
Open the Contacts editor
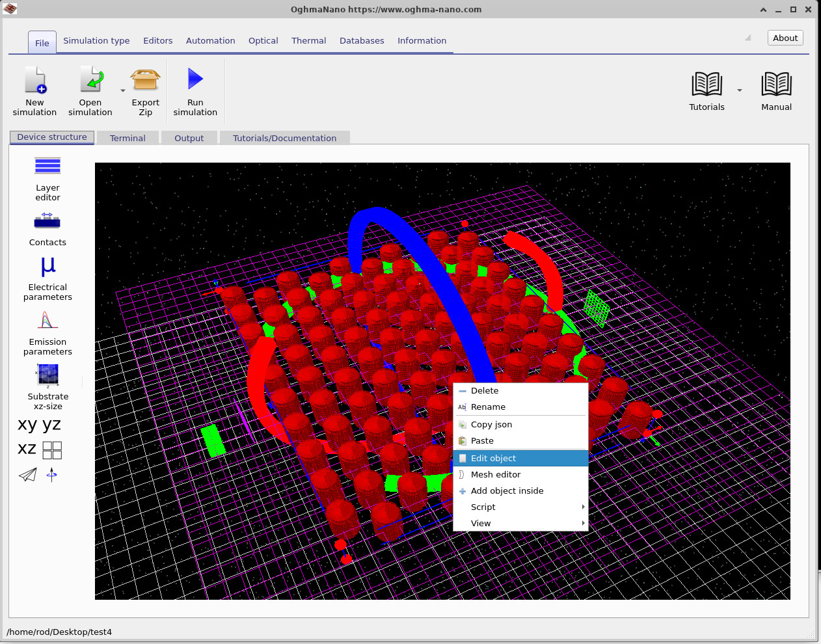point(47,229)
